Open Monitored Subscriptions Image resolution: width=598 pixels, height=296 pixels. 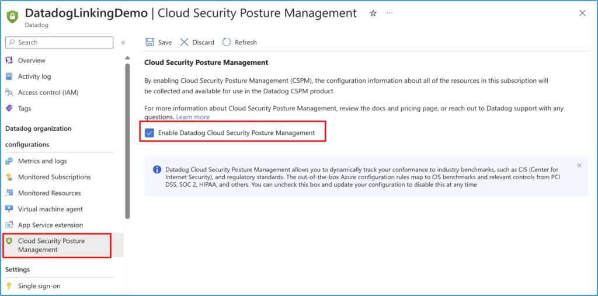54,177
